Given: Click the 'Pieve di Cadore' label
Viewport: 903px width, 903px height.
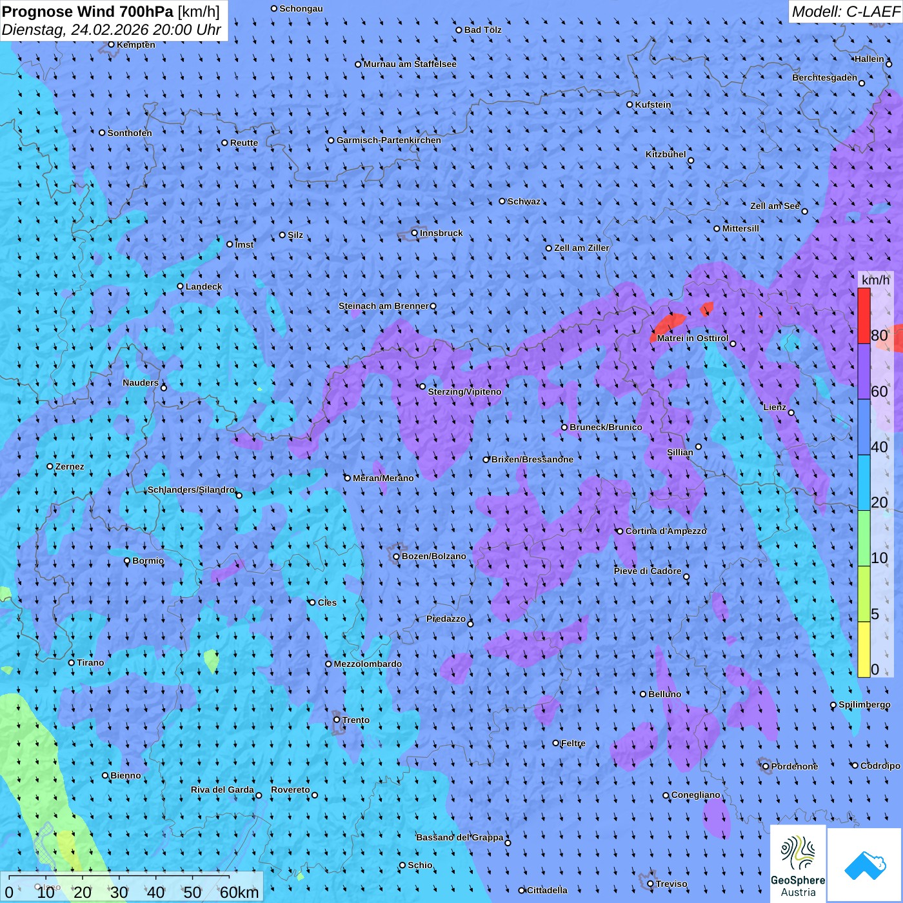Looking at the screenshot, I should click(x=648, y=571).
